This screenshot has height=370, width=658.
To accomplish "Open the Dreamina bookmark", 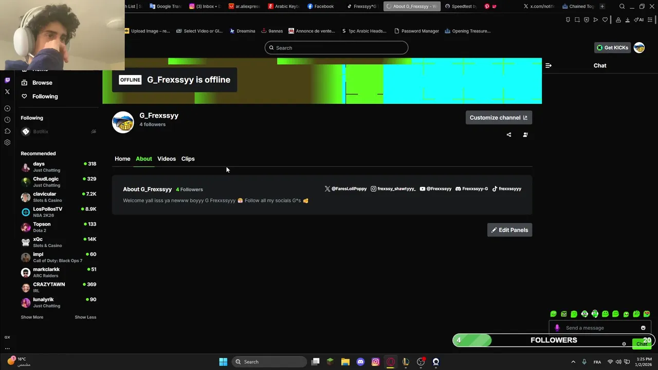I will (243, 31).
